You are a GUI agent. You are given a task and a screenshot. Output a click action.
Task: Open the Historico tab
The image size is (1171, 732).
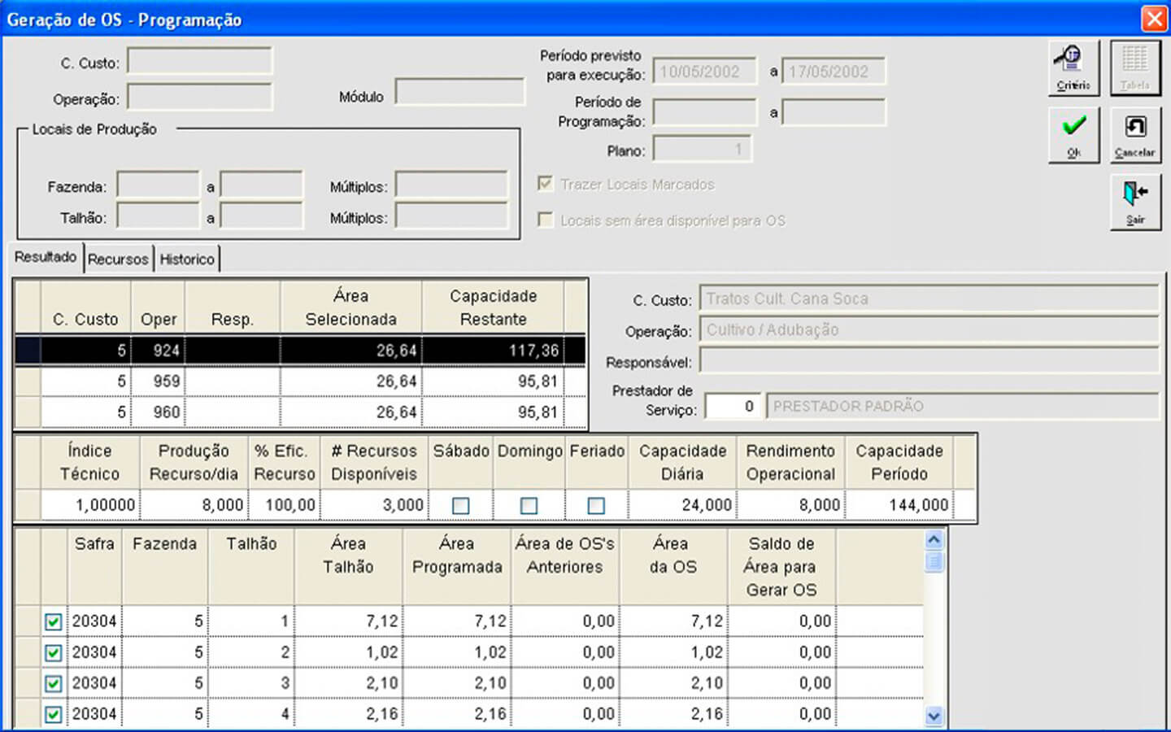(x=187, y=259)
